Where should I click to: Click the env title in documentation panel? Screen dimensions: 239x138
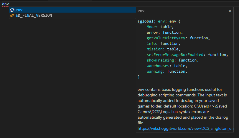coord(141,11)
